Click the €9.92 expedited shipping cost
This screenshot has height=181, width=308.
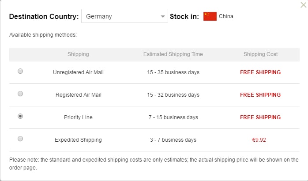tap(260, 140)
